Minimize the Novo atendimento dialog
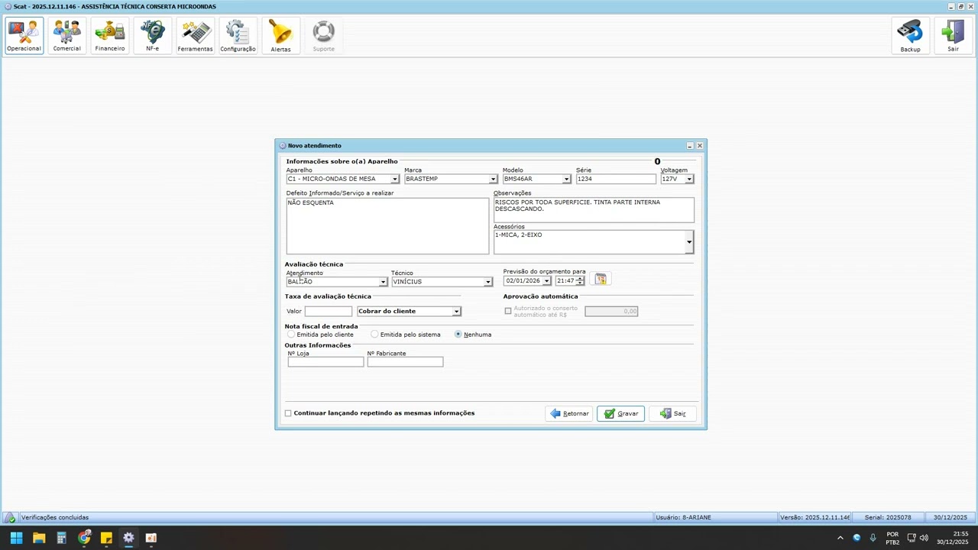 [x=690, y=145]
